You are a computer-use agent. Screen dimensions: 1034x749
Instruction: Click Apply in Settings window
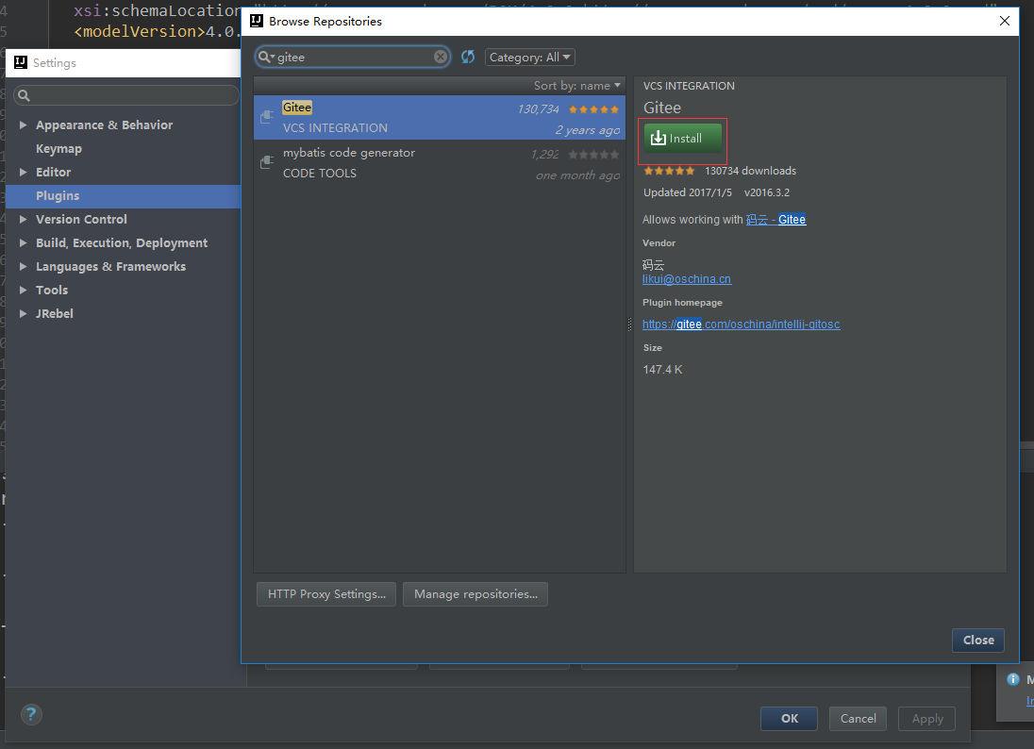point(927,719)
